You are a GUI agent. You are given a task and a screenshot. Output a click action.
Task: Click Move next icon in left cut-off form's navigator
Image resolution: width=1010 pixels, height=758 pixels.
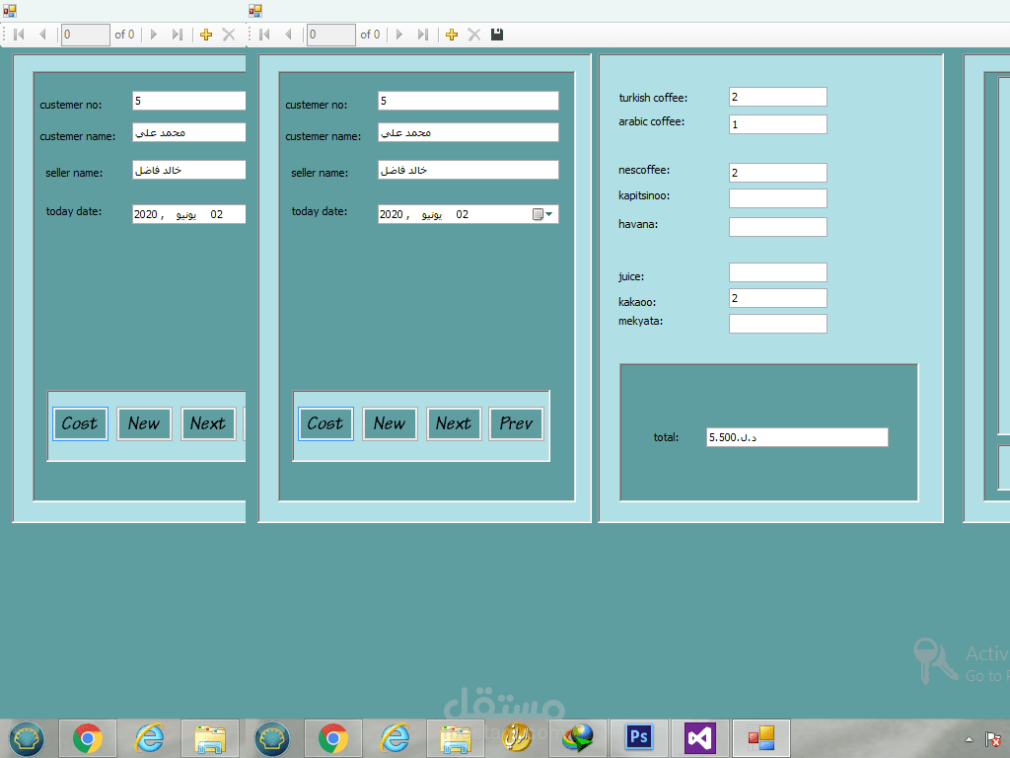click(x=153, y=35)
